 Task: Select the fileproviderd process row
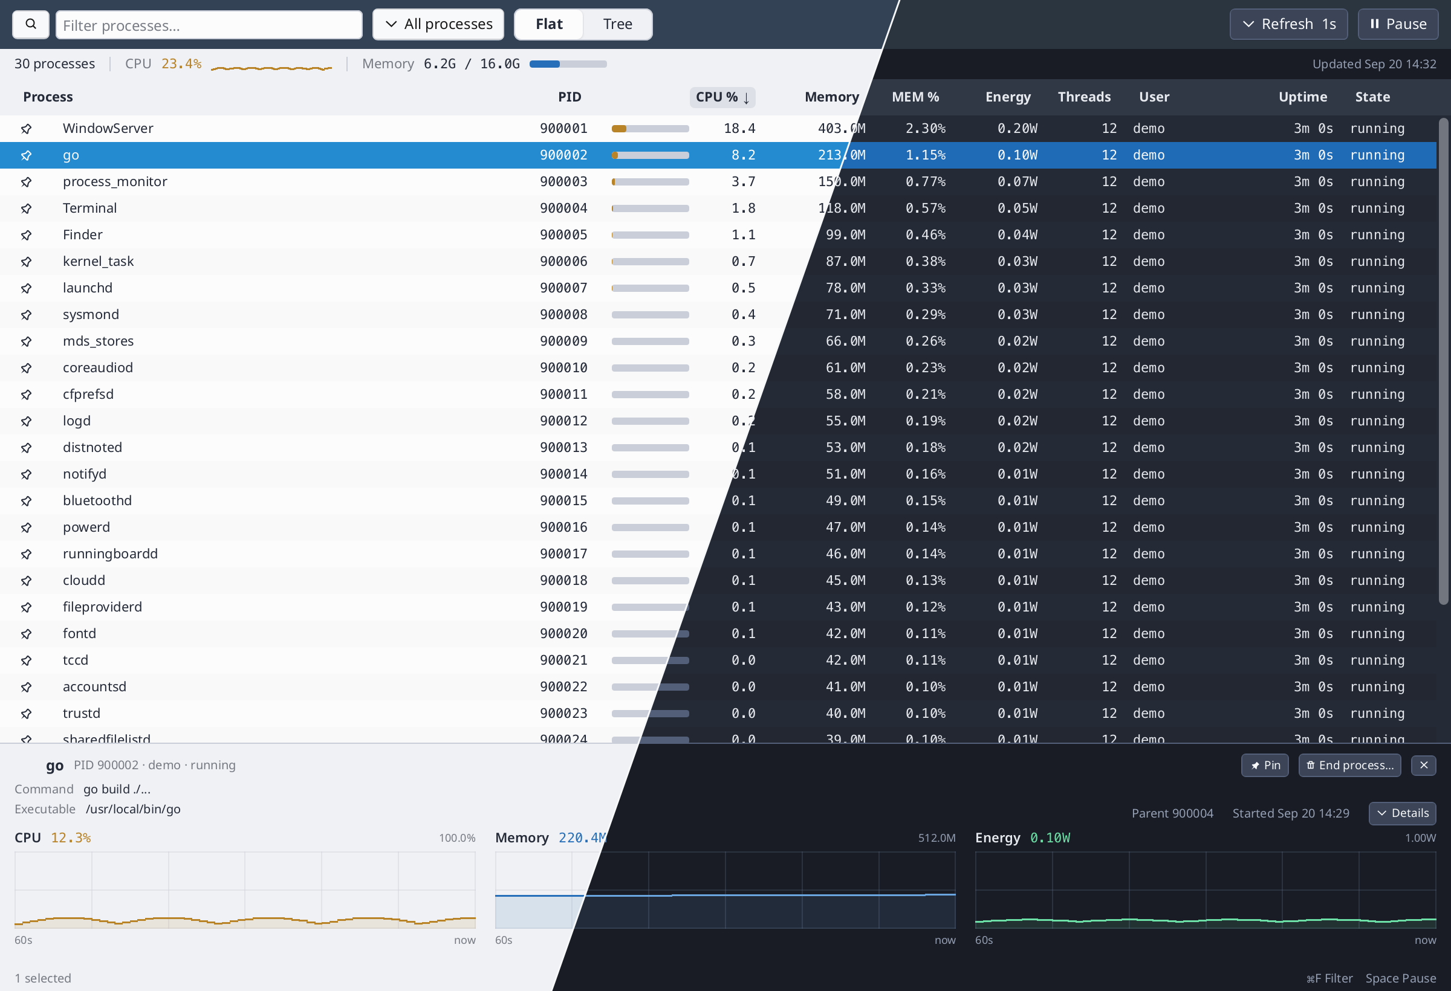718,607
